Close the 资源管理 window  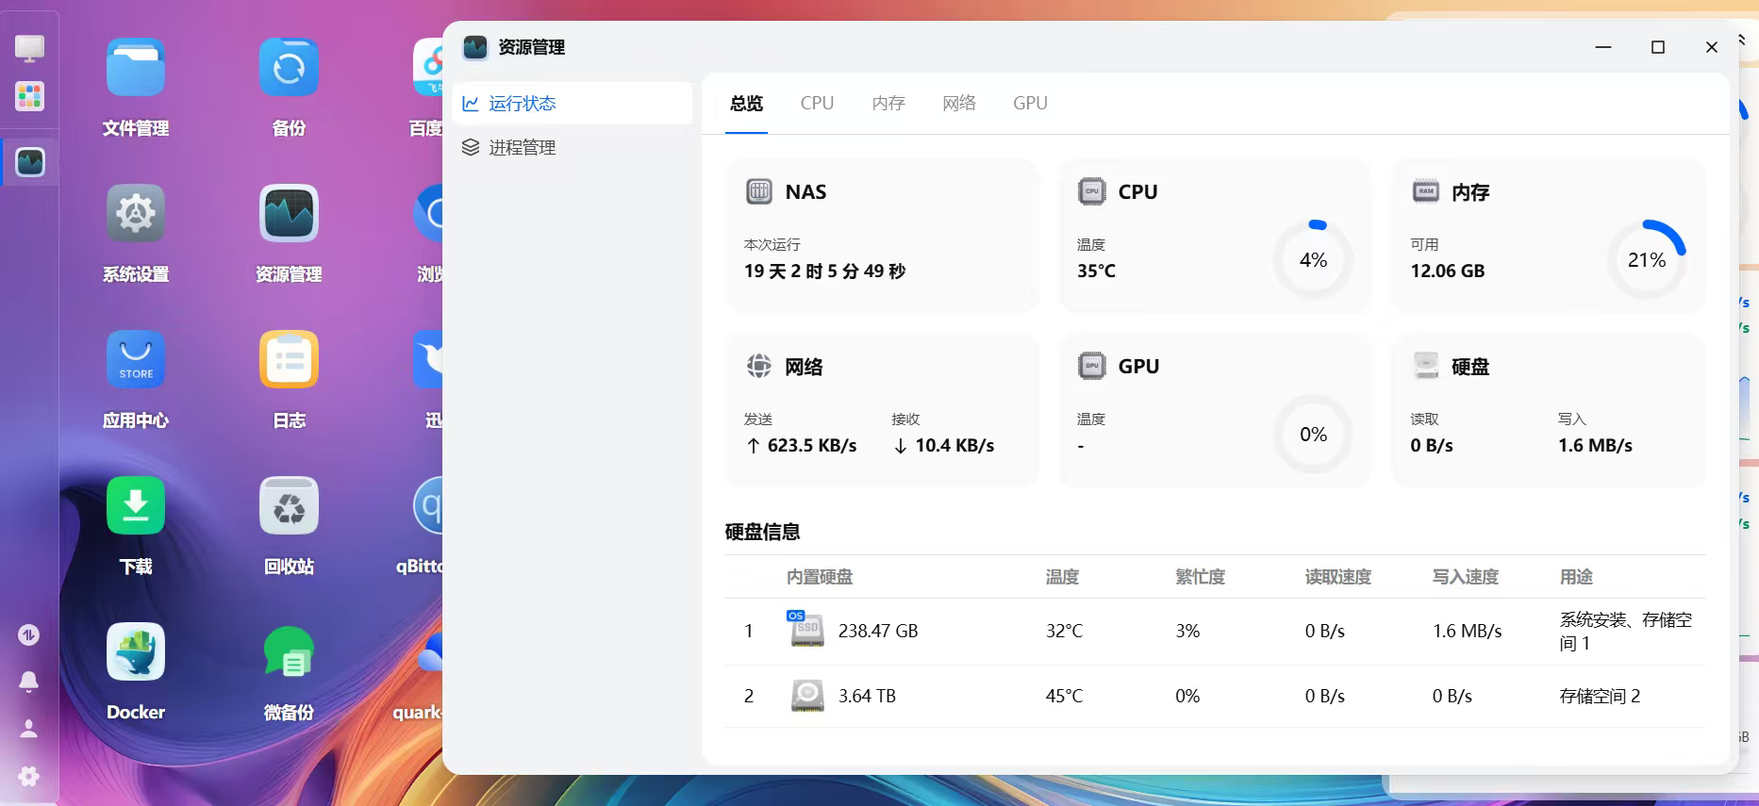point(1712,47)
